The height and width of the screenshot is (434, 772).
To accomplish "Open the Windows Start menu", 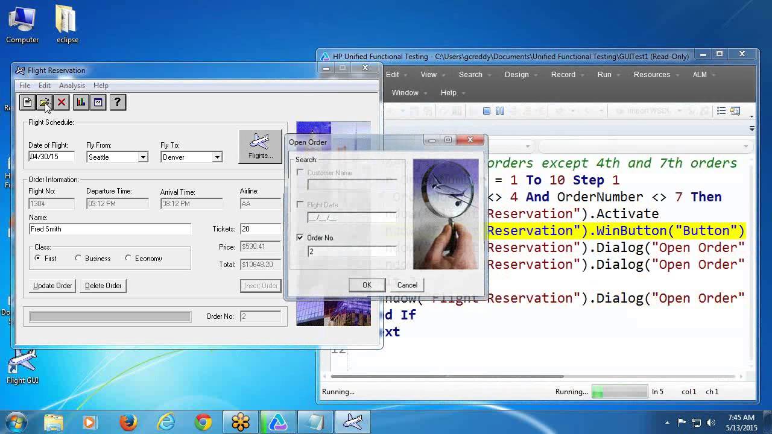I will 17,422.
